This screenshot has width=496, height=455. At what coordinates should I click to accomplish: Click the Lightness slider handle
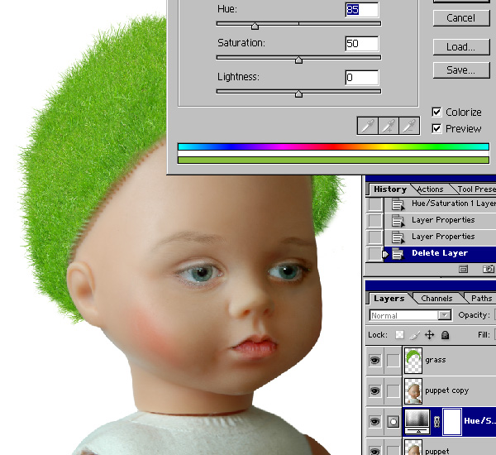298,93
